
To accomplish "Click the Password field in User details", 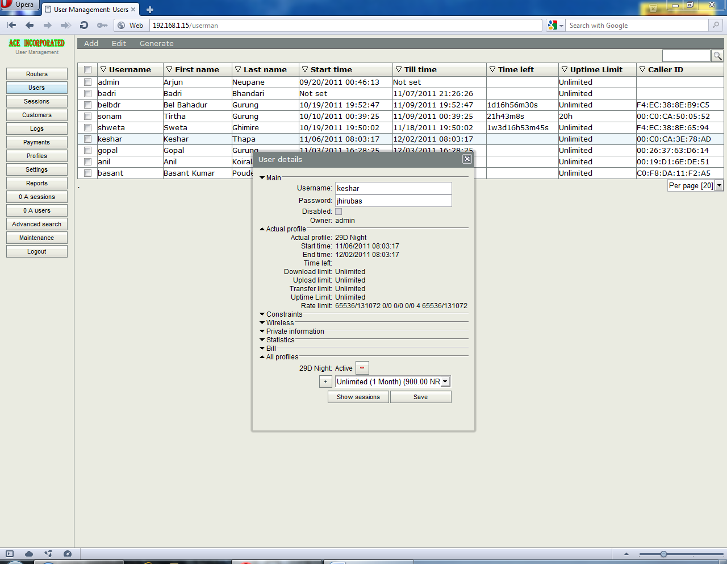I will tap(394, 201).
